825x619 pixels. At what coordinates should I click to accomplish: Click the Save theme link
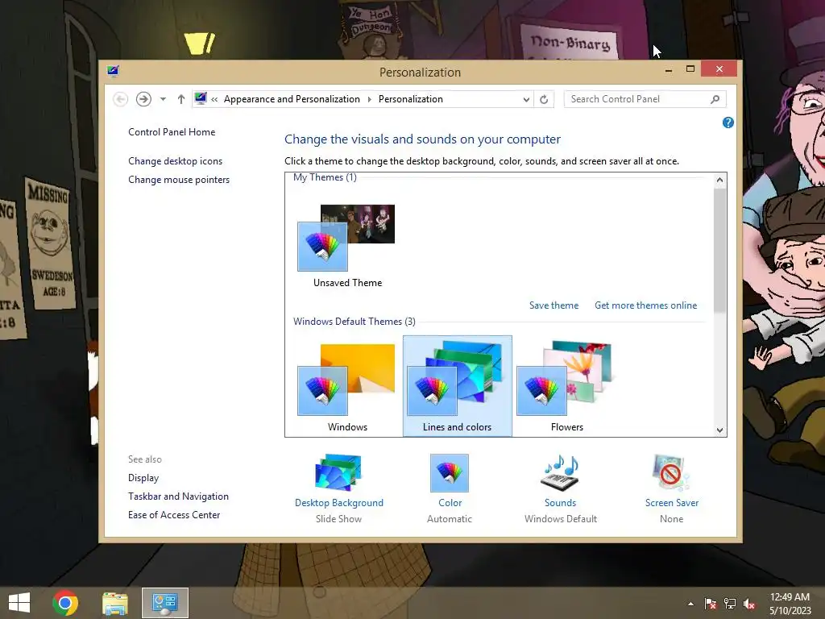pyautogui.click(x=553, y=305)
